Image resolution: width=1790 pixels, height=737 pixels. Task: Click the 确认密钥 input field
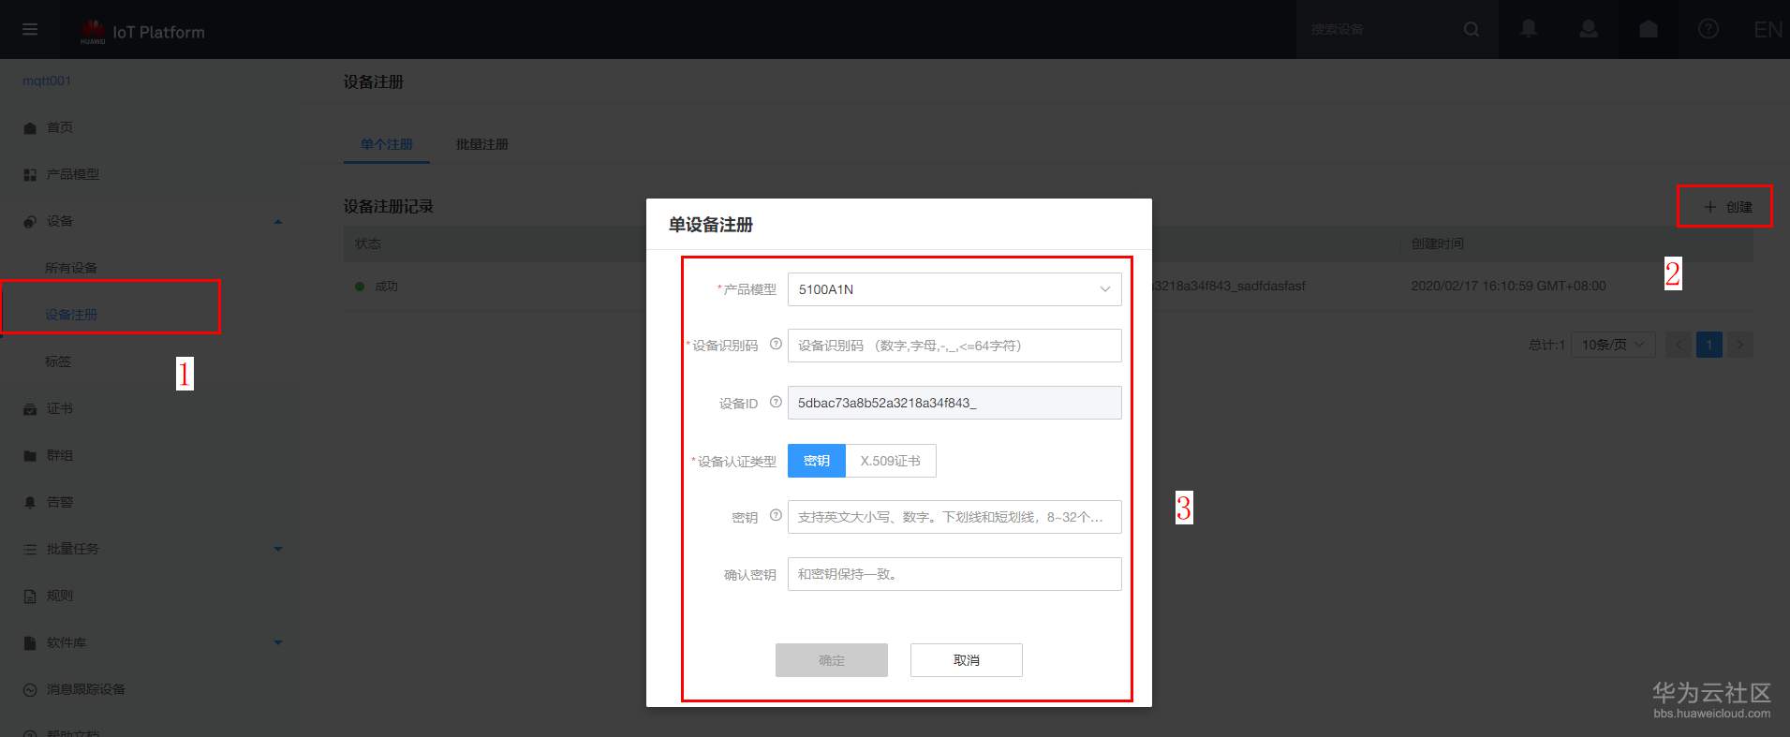[x=954, y=574]
